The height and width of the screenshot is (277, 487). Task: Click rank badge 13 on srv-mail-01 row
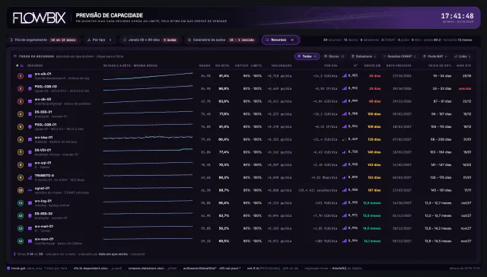click(21, 228)
